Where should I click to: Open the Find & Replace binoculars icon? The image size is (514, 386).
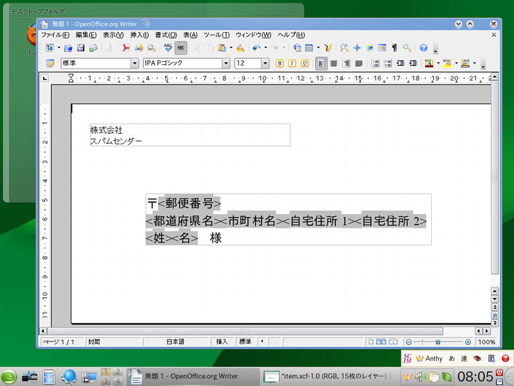pyautogui.click(x=344, y=48)
